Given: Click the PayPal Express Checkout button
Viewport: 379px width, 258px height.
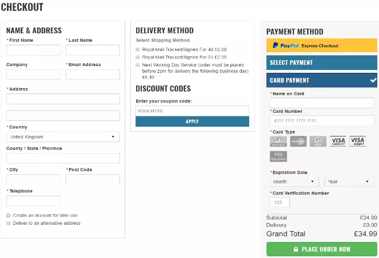Looking at the screenshot, I should [322, 45].
